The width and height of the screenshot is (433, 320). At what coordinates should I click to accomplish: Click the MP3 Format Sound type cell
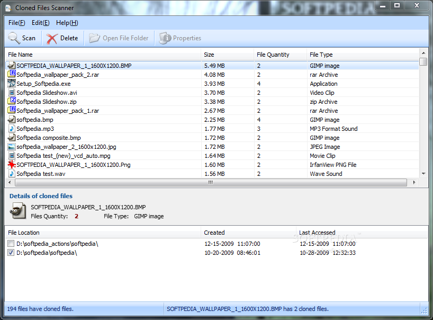pyautogui.click(x=333, y=129)
